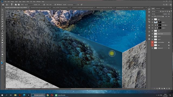Click the Share image icon

(171, 5)
